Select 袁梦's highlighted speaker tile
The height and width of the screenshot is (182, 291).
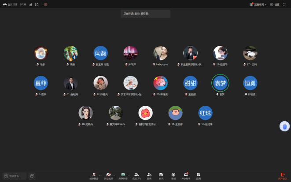[x=220, y=83]
